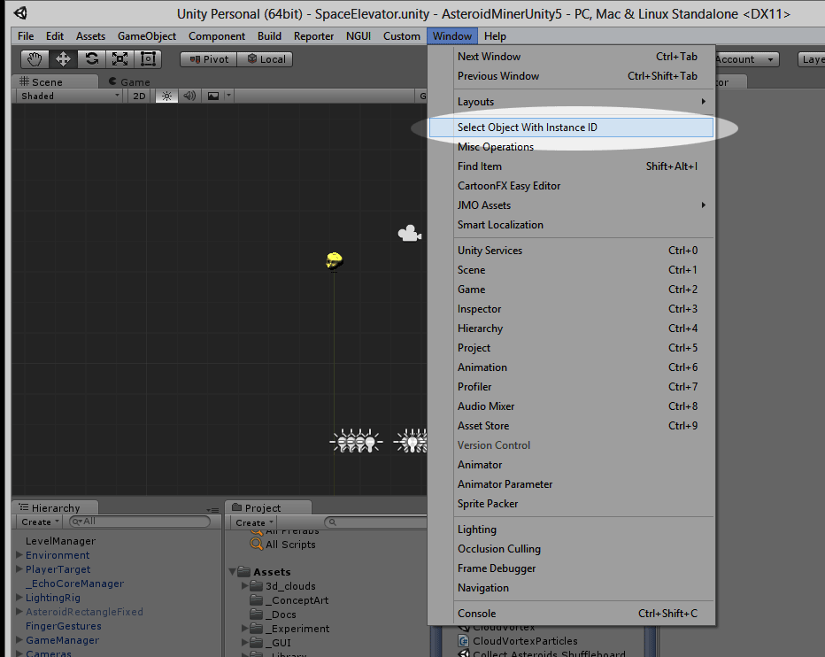Toggle Pivot handle position

tap(209, 59)
